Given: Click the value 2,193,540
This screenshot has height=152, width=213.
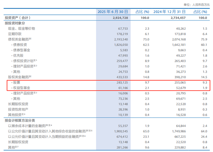Looking at the screenshot, I should click(x=121, y=39).
